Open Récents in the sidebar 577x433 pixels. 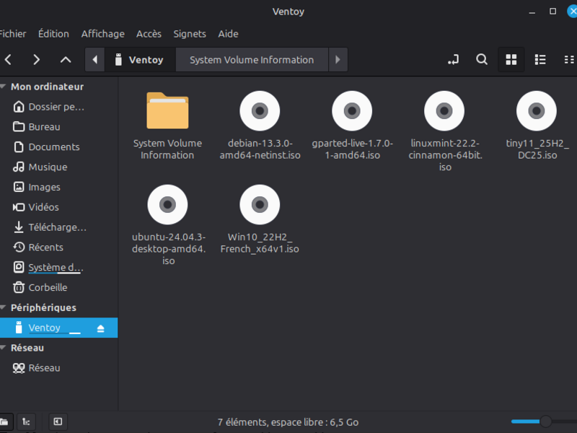59,248
